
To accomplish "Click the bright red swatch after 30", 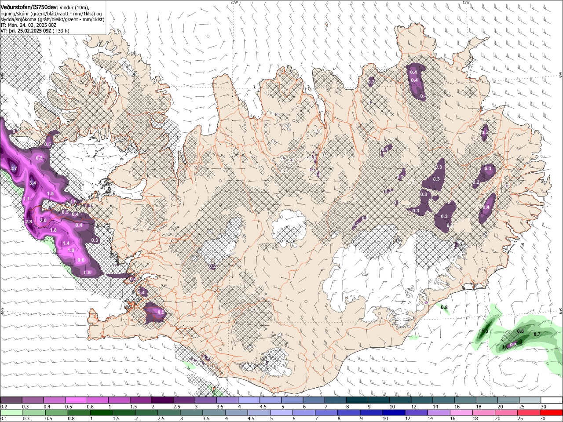I will click(x=551, y=412).
